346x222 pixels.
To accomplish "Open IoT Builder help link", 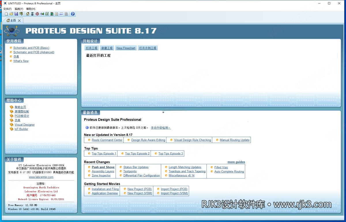I will [x=21, y=129].
